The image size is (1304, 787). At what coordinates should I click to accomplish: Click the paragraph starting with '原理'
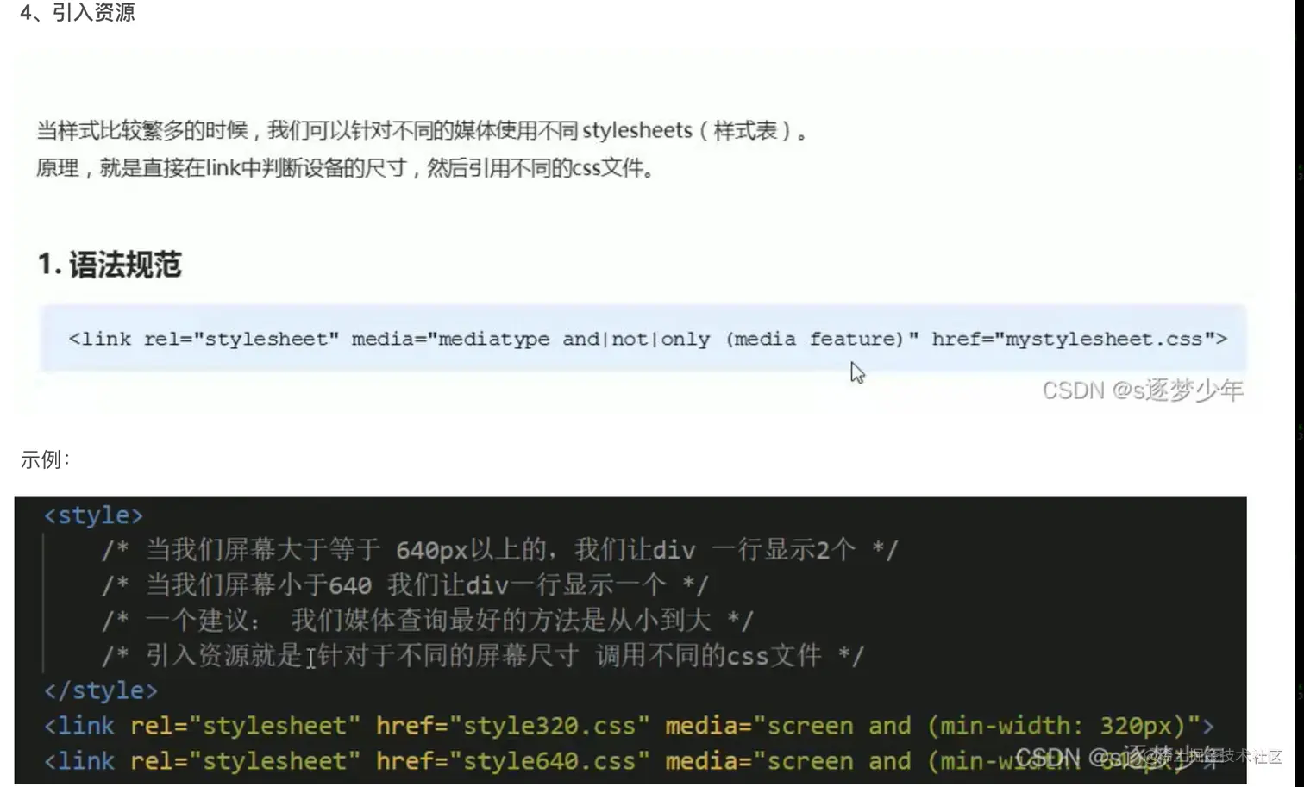345,168
